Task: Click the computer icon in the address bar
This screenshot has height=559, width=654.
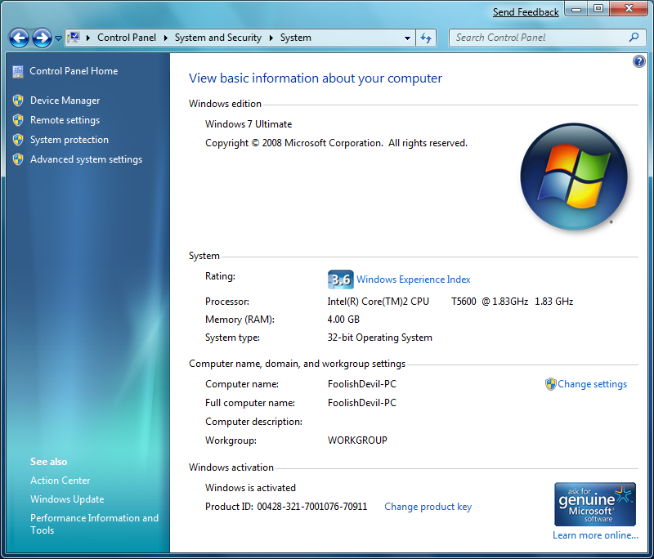Action: pyautogui.click(x=74, y=38)
